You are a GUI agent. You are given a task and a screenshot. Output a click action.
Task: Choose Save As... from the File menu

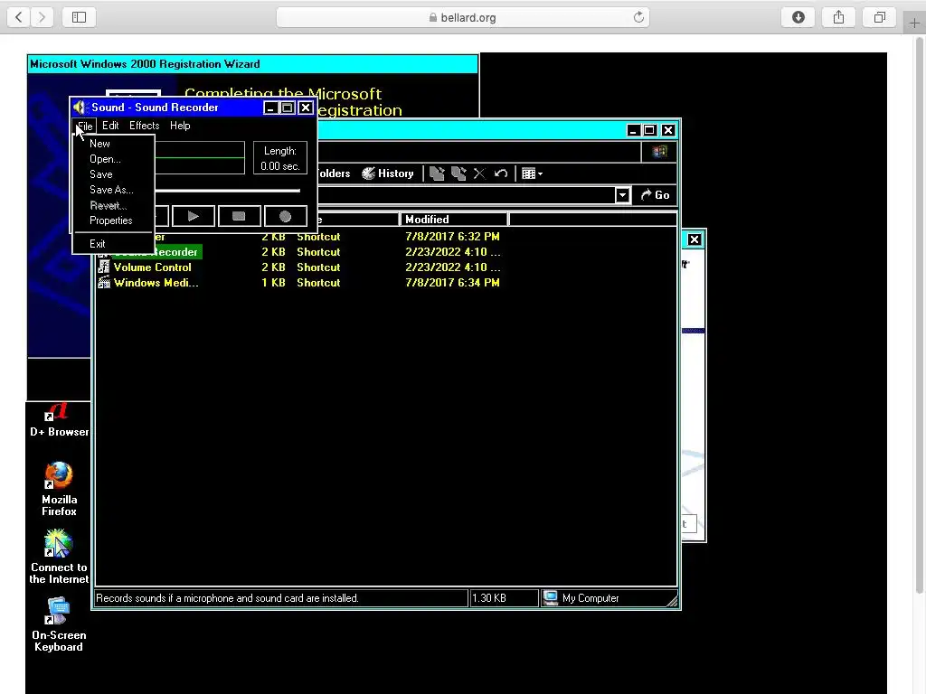coord(113,190)
